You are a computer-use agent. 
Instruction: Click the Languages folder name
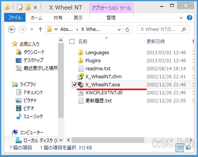pos(97,53)
